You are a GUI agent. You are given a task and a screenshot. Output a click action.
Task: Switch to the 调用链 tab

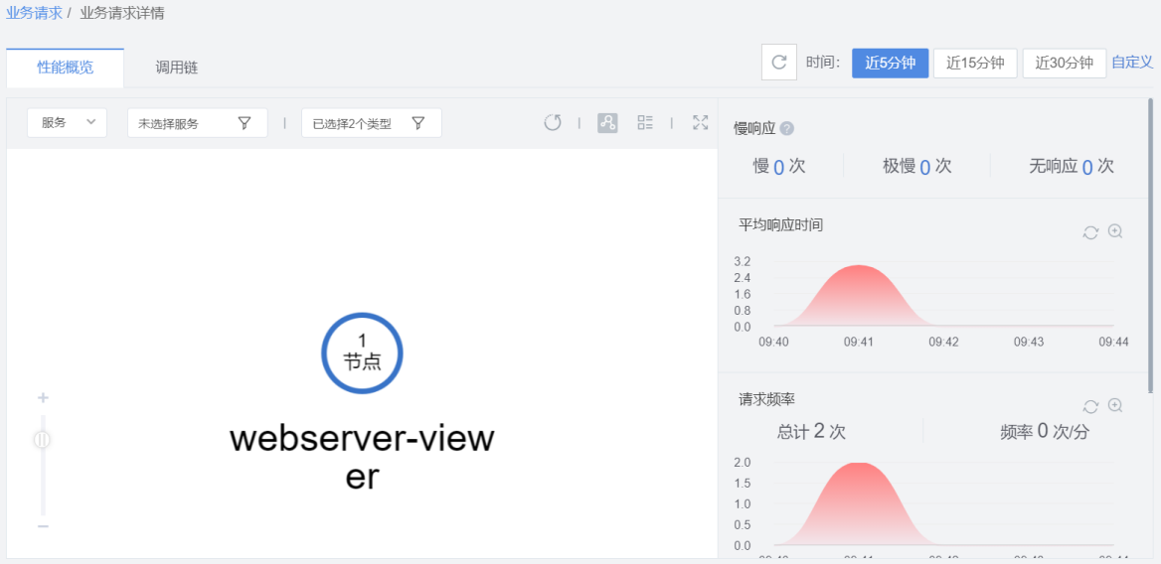[177, 68]
